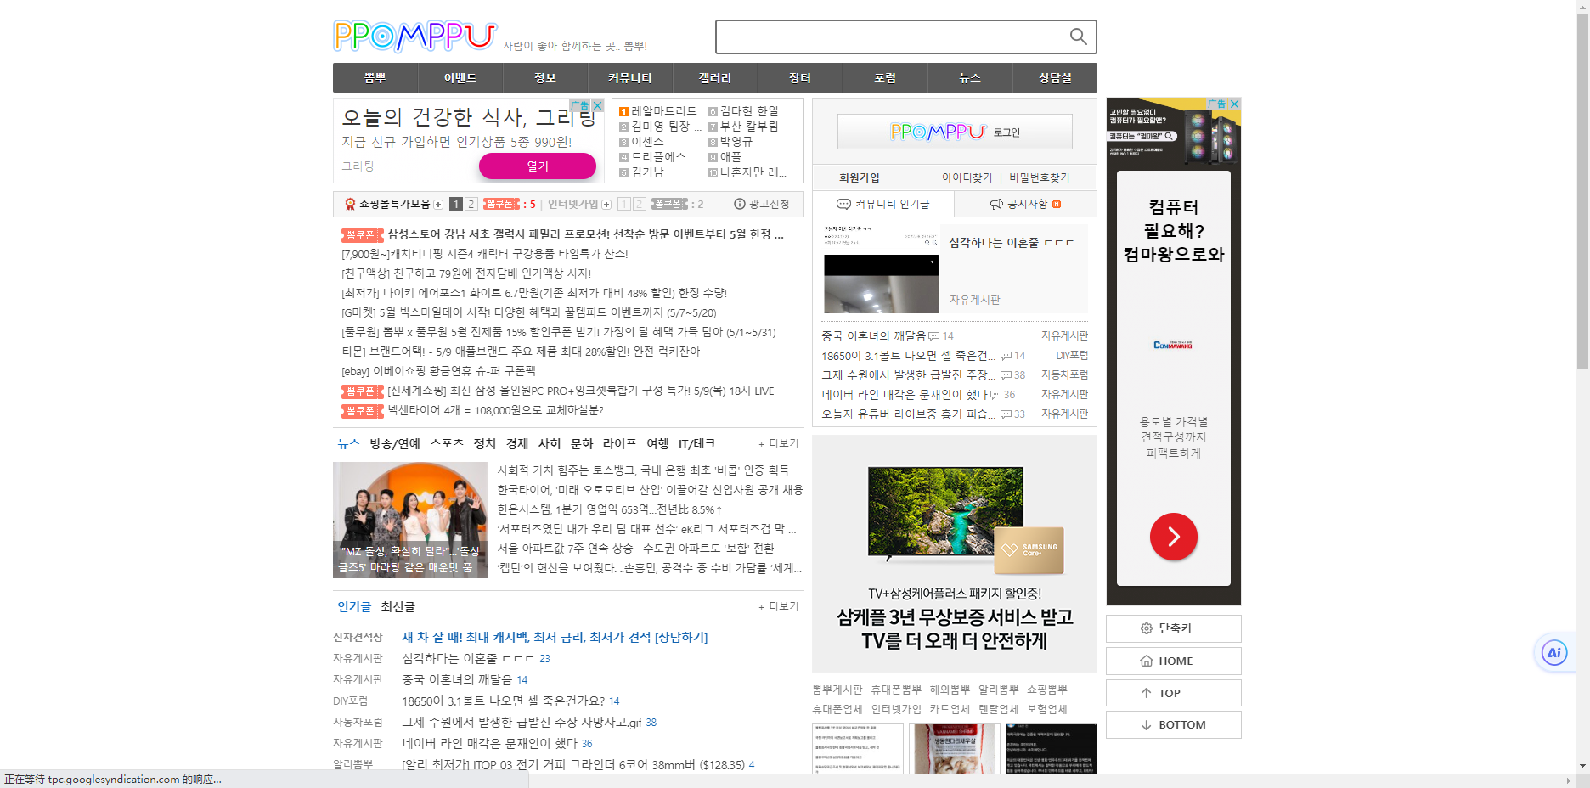Open the Samsung TV 삼케플 ad banner
This screenshot has height=788, width=1590.
tap(955, 554)
